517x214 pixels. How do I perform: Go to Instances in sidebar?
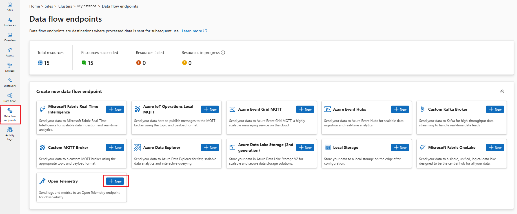click(10, 22)
